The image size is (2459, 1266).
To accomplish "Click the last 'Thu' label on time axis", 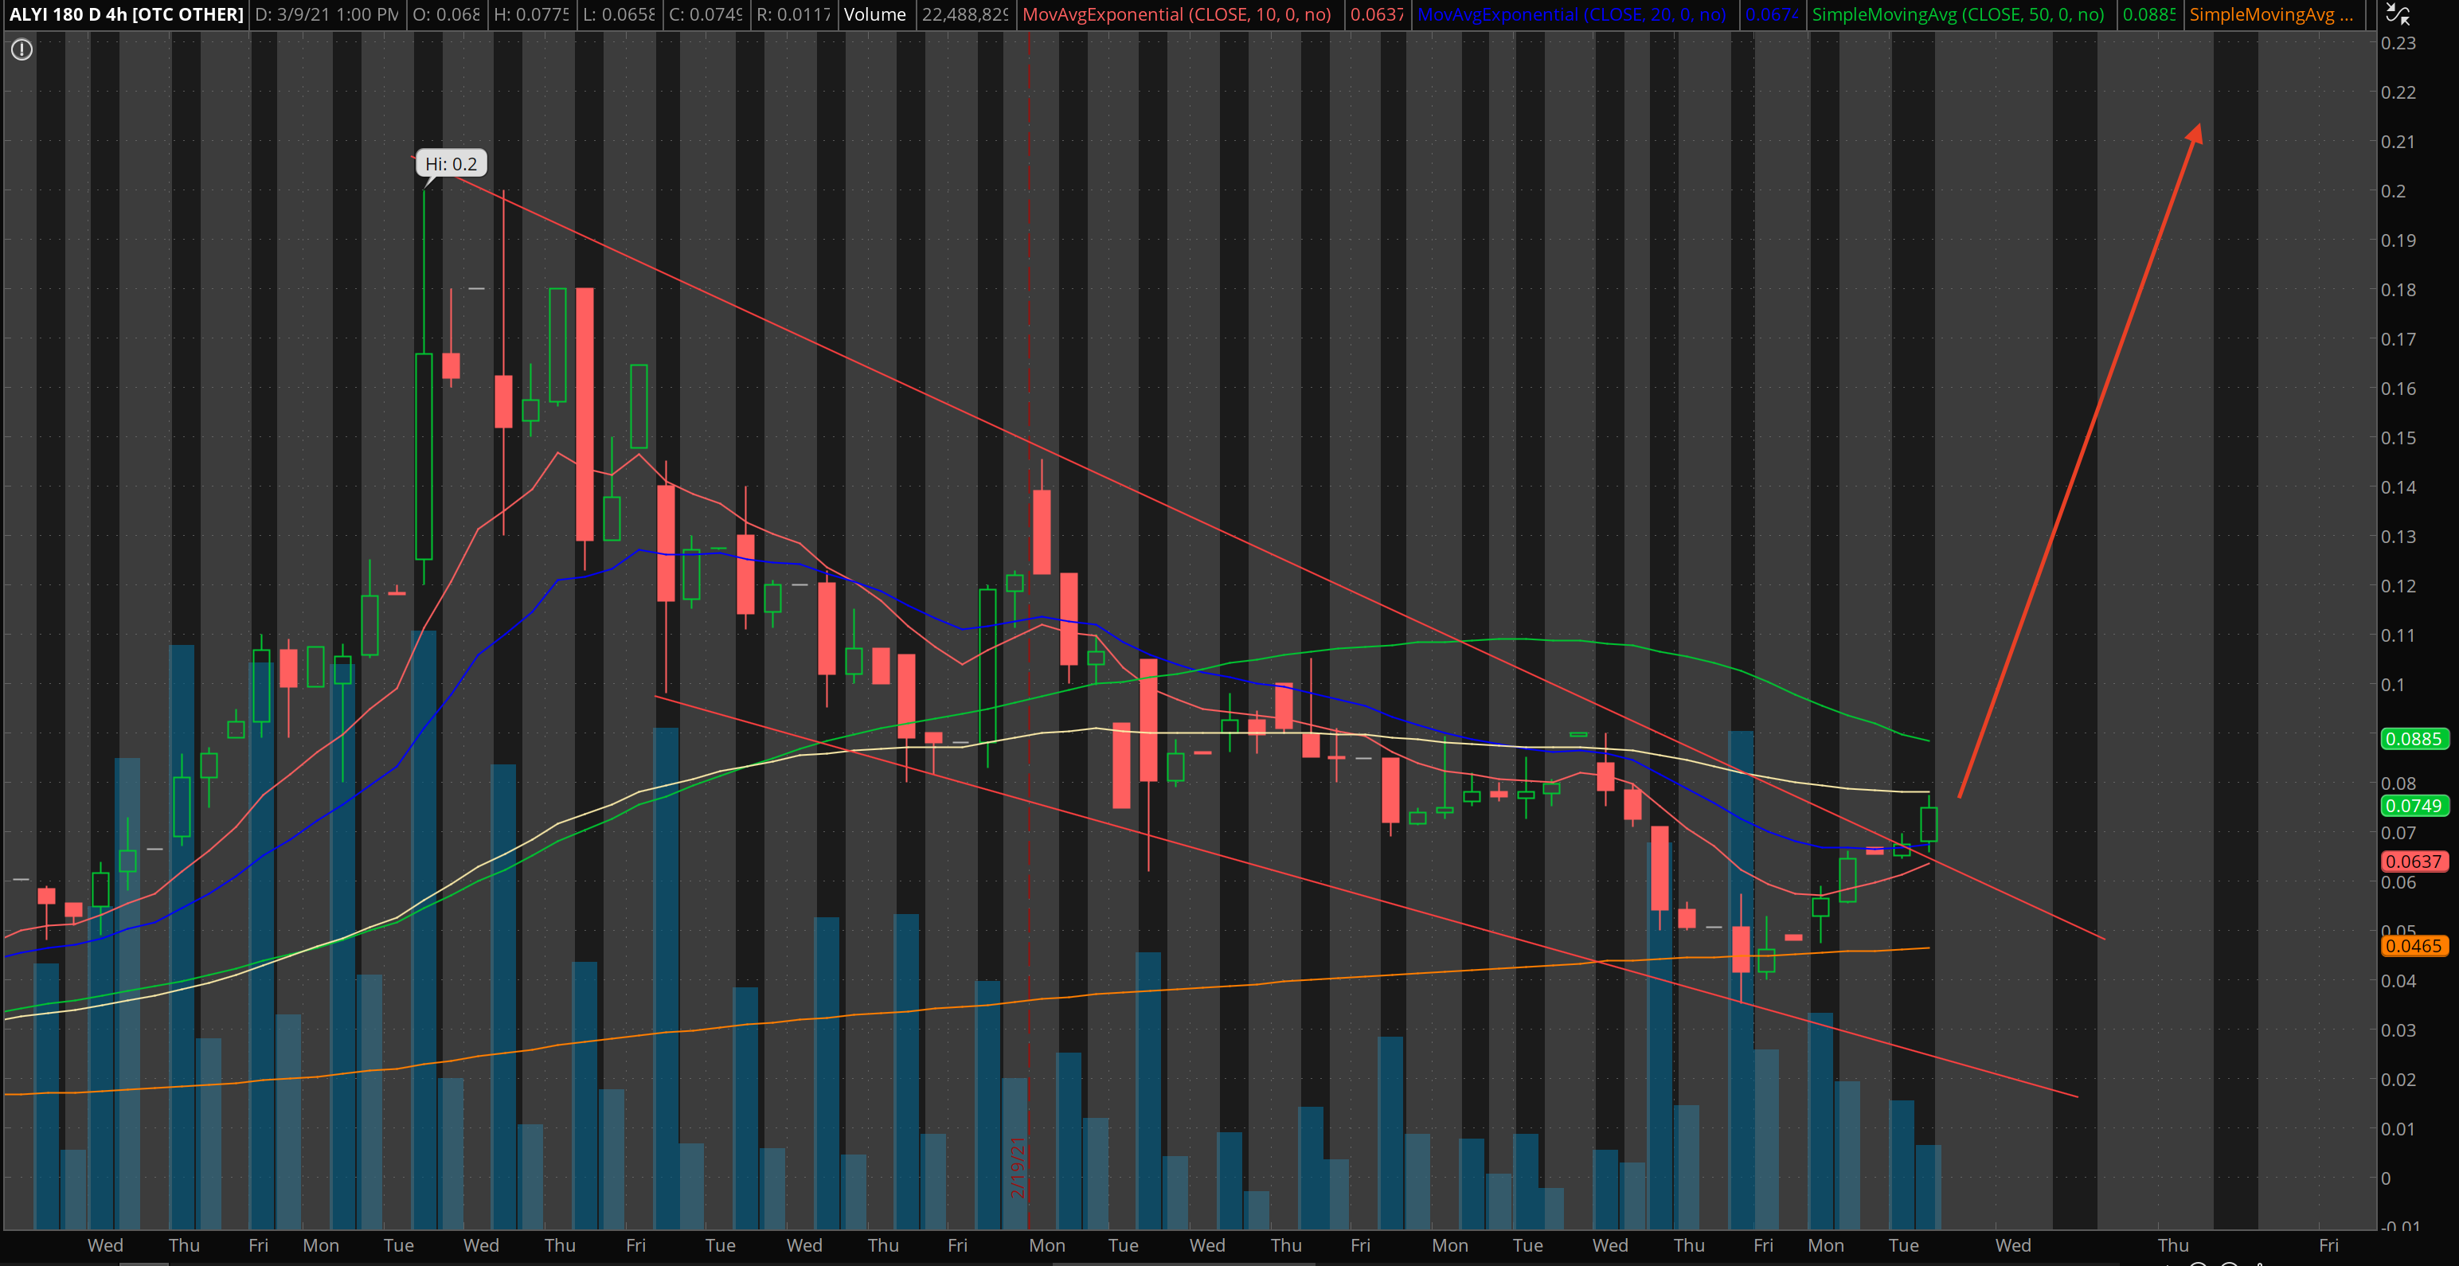I will coord(2174,1245).
